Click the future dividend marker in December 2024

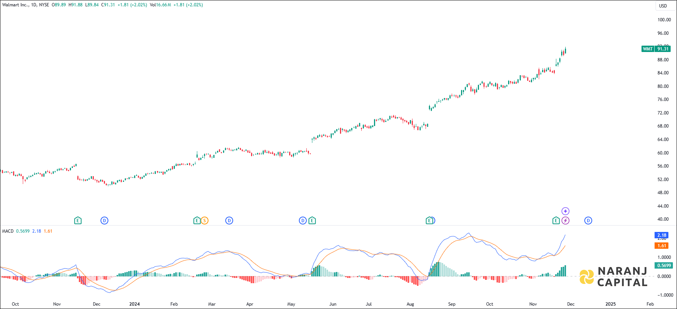(x=588, y=221)
